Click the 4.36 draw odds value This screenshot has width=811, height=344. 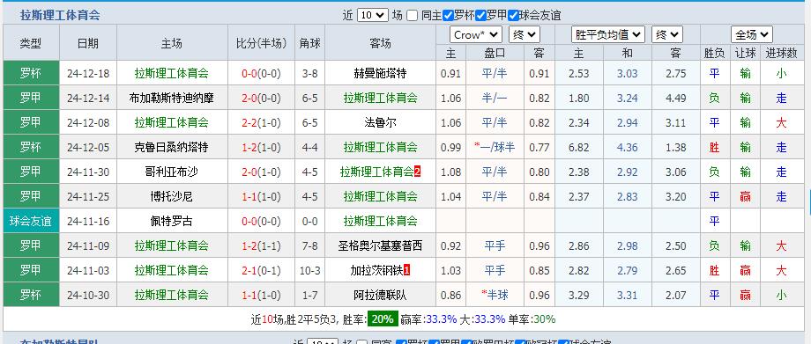pos(627,147)
